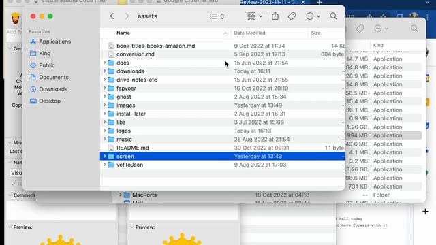Image resolution: width=436 pixels, height=245 pixels.
Task: Click the Tags icon in assets toolbar
Action: (x=292, y=16)
